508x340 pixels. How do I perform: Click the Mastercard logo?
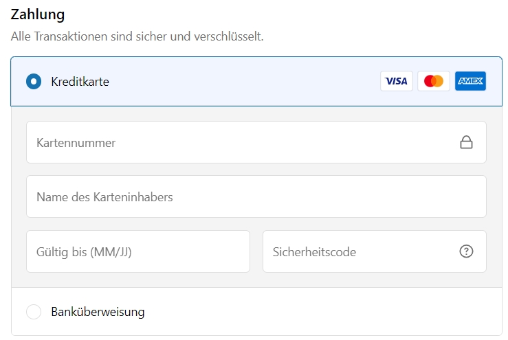click(x=434, y=81)
